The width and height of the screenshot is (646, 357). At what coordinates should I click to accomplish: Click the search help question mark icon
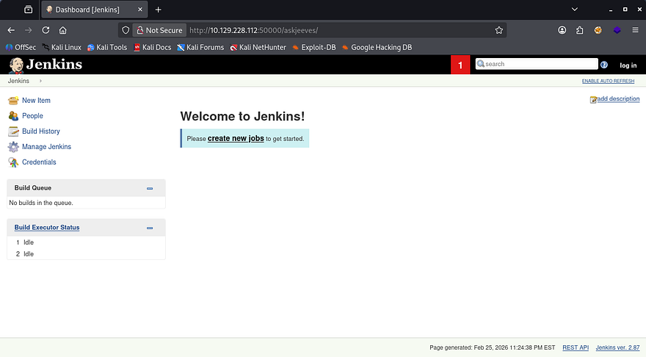604,65
